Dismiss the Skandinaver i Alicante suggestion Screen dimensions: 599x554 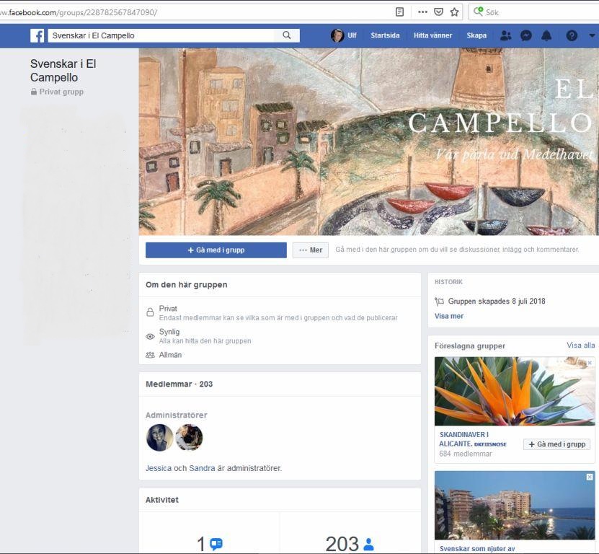pyautogui.click(x=590, y=362)
